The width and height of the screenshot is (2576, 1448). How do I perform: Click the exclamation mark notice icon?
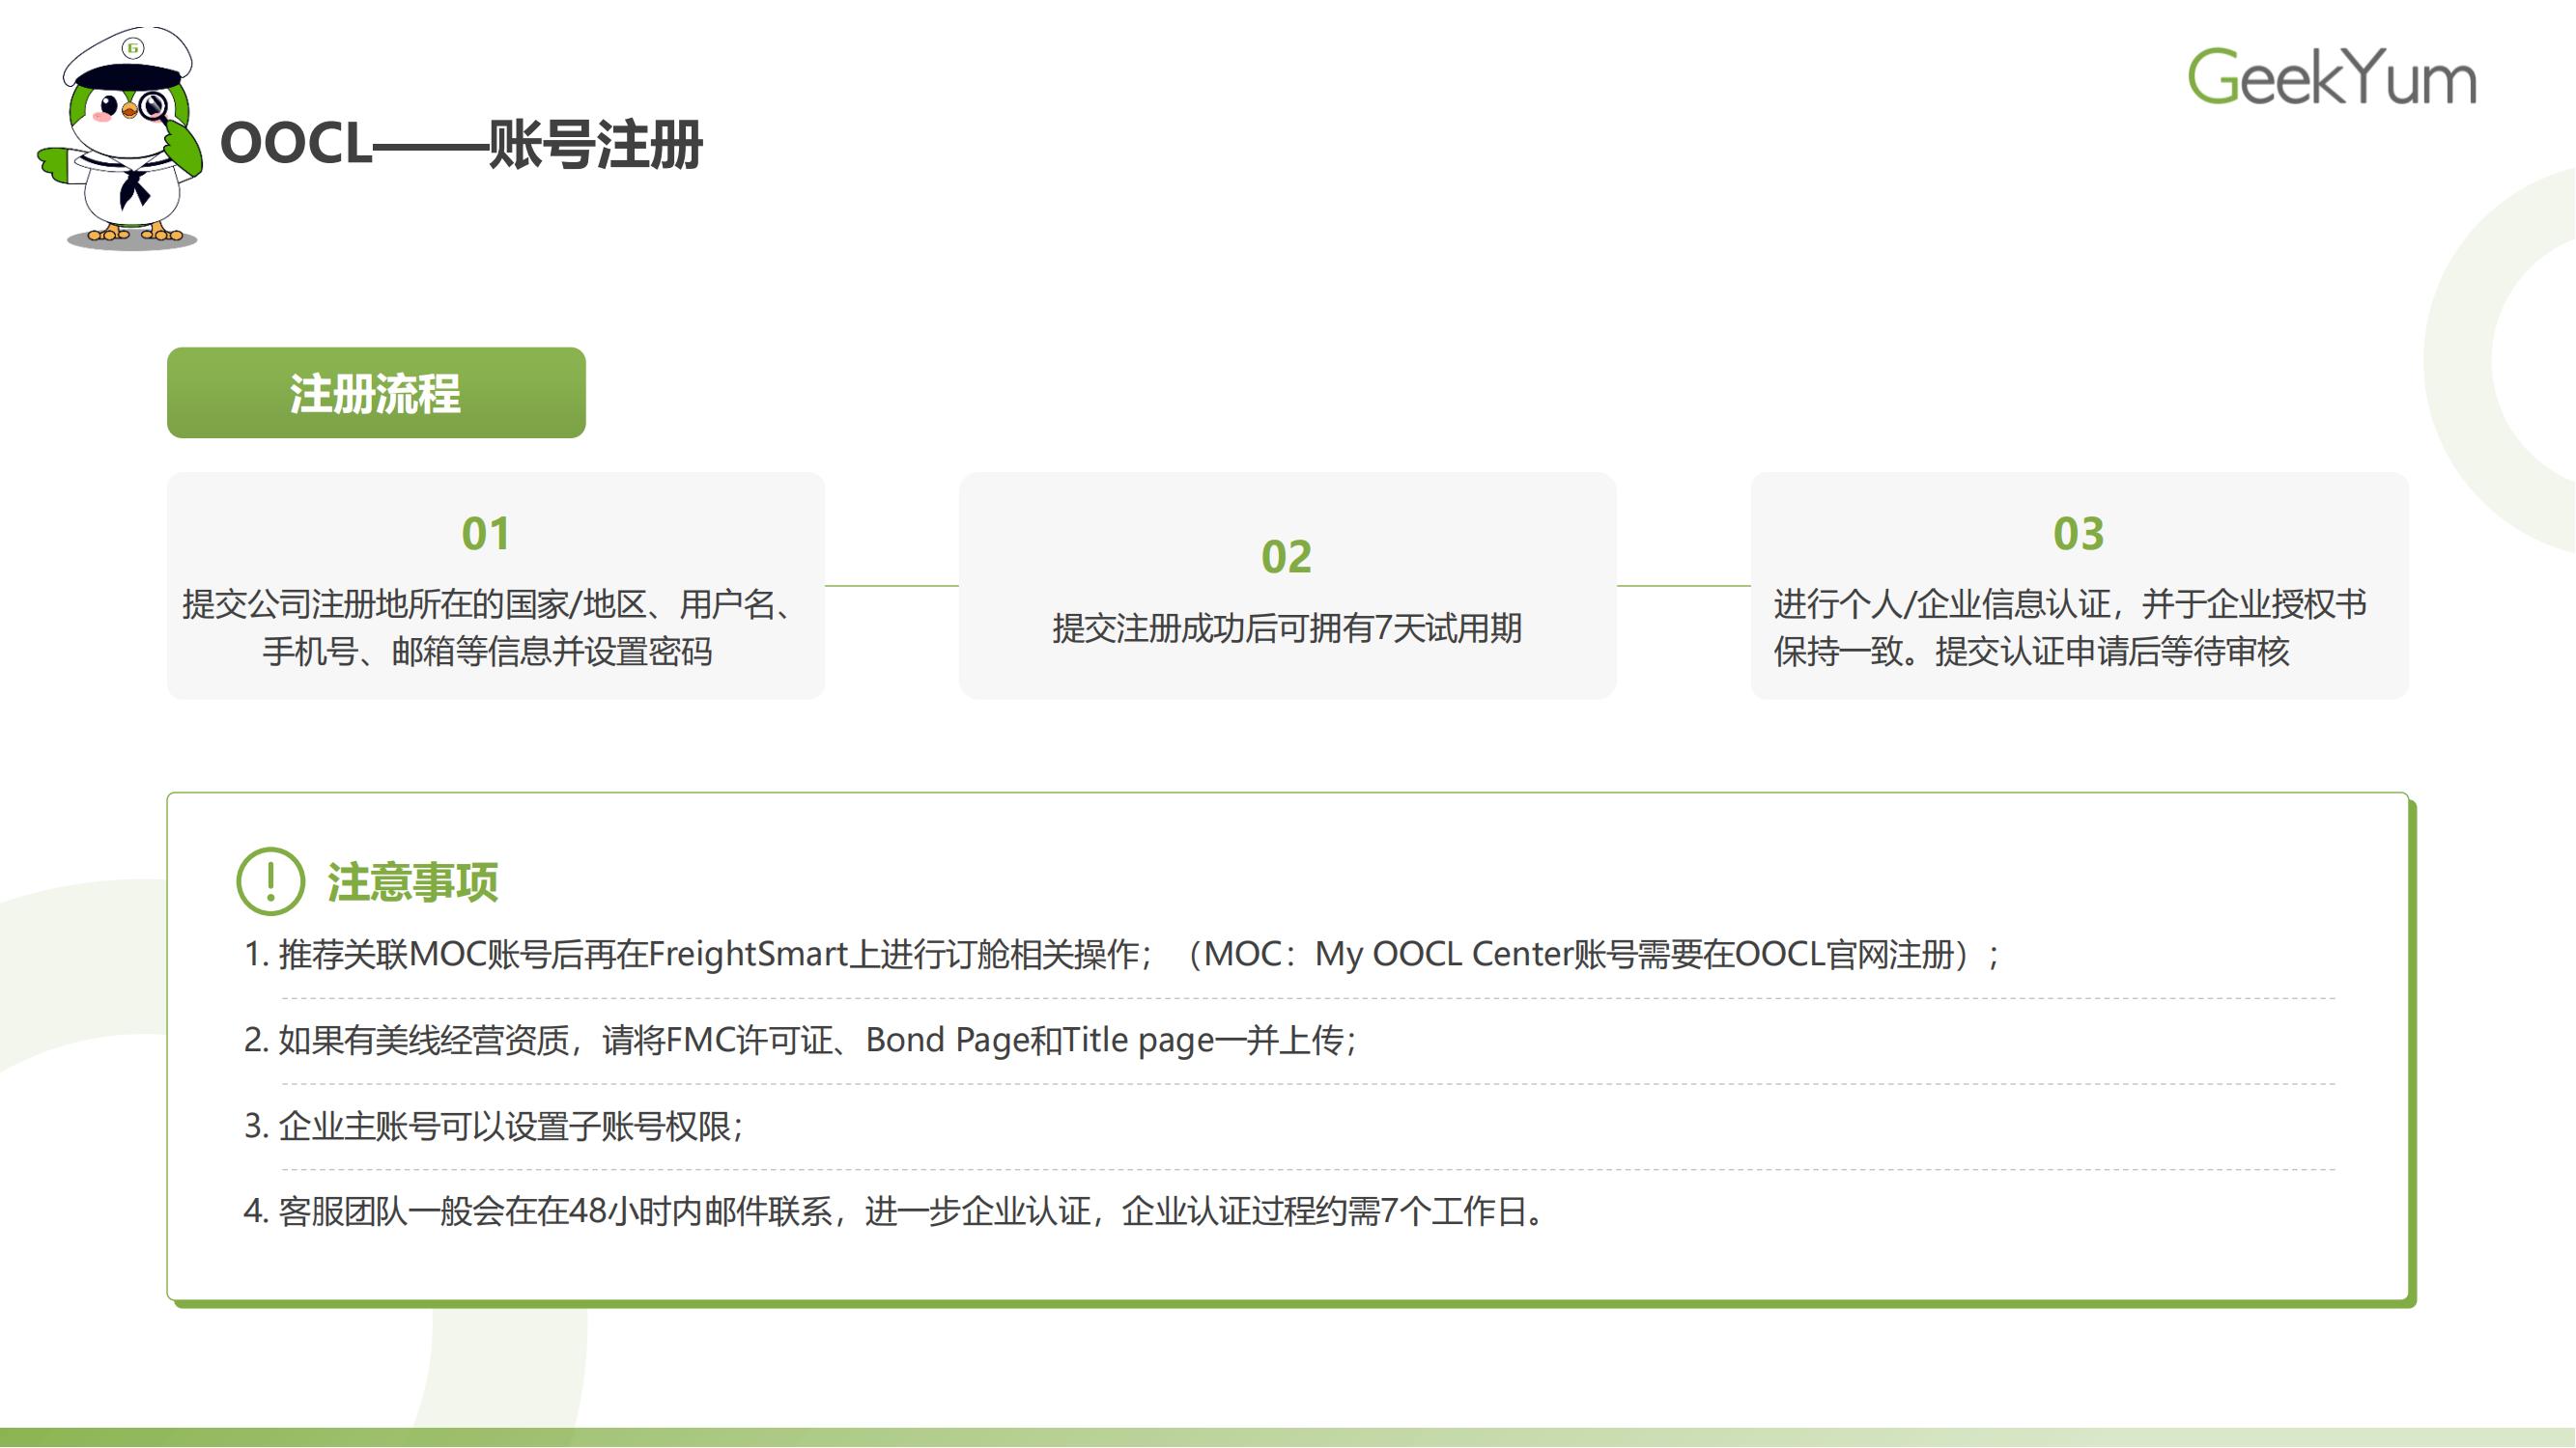tap(270, 881)
